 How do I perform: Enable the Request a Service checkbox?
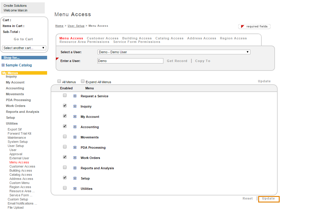pyautogui.click(x=65, y=96)
